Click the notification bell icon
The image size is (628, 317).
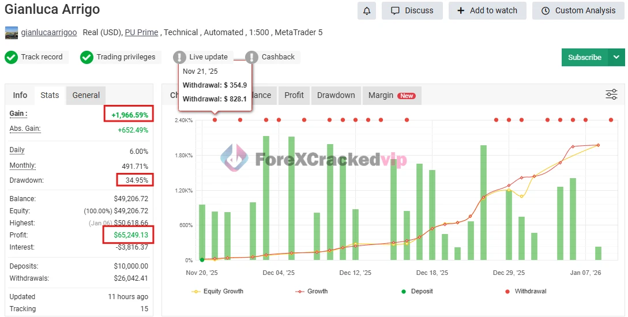click(x=366, y=10)
